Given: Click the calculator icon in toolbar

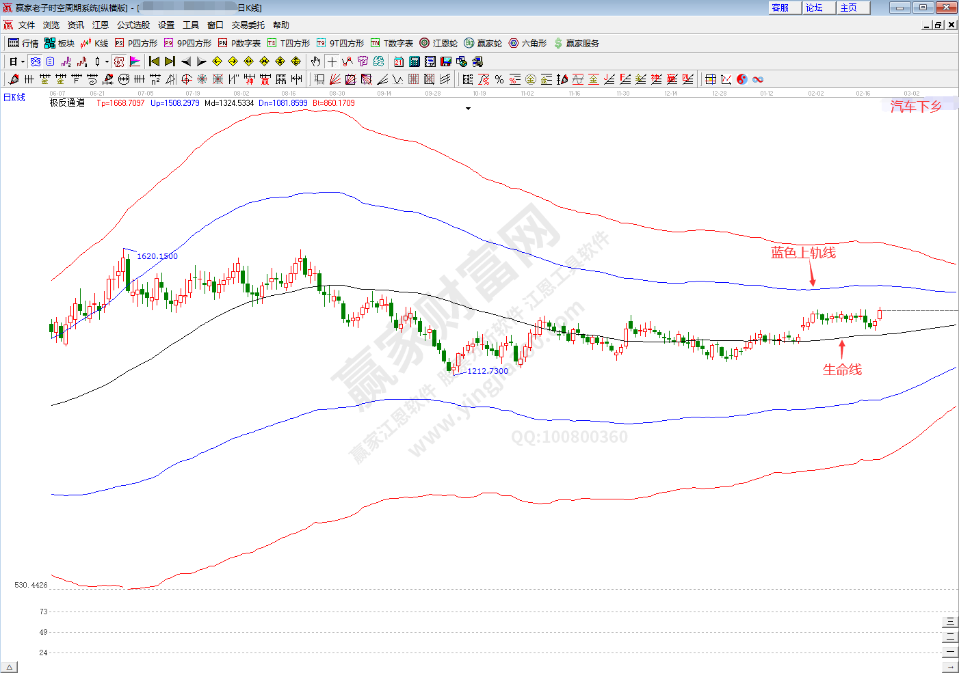Looking at the screenshot, I should (414, 61).
